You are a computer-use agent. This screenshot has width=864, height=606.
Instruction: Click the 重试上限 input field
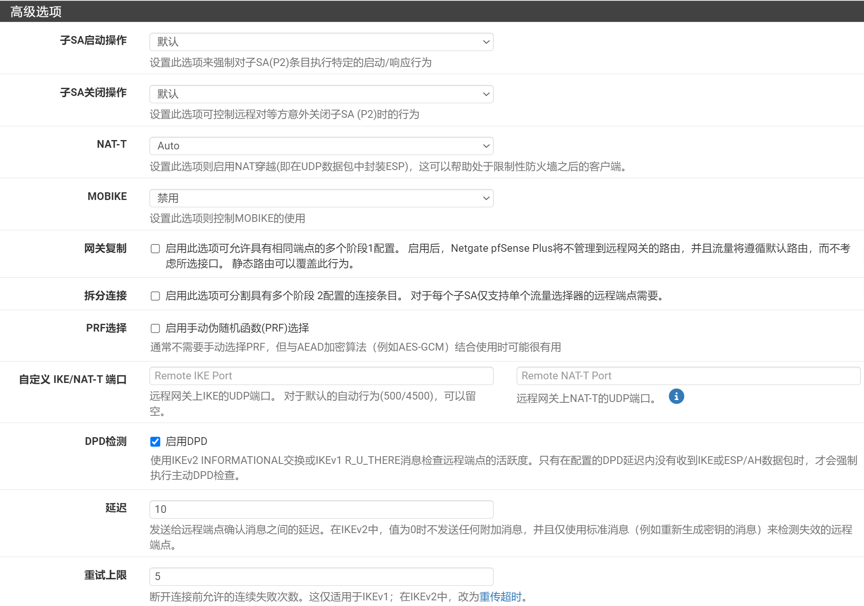(321, 576)
